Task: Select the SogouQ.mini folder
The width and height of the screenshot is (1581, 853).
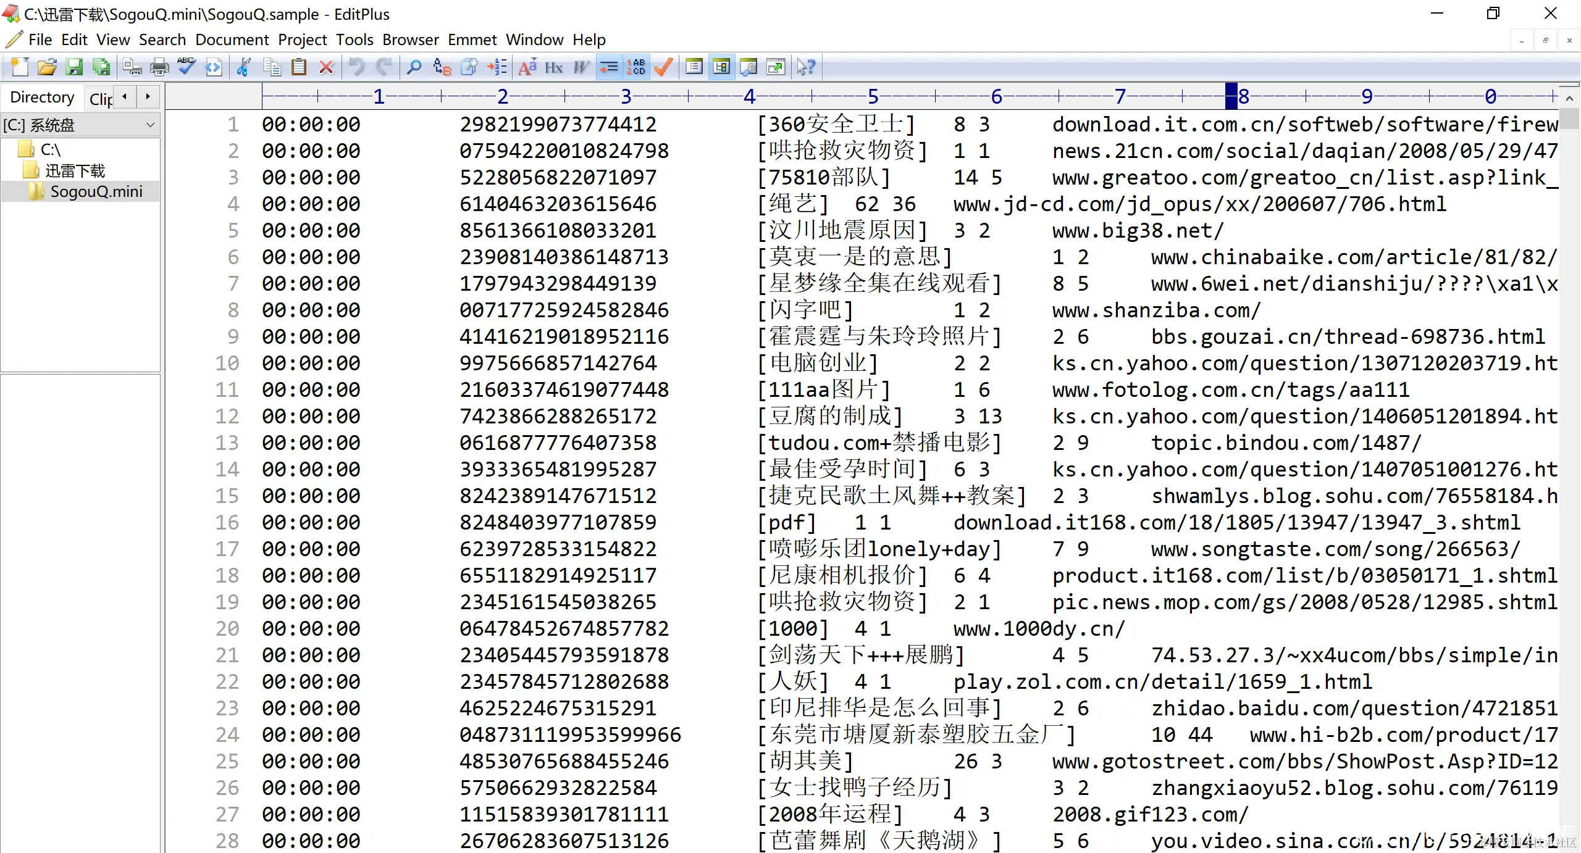Action: coord(96,192)
